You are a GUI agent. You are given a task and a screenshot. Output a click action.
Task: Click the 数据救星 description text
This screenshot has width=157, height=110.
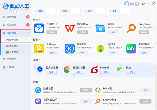pyautogui.click(x=60, y=92)
